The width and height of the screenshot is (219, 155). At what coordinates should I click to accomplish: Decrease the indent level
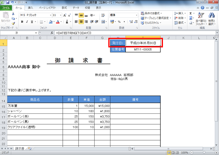(92, 22)
